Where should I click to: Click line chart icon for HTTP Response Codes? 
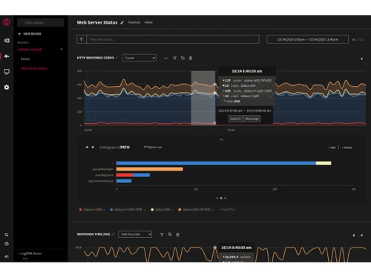[x=166, y=58]
